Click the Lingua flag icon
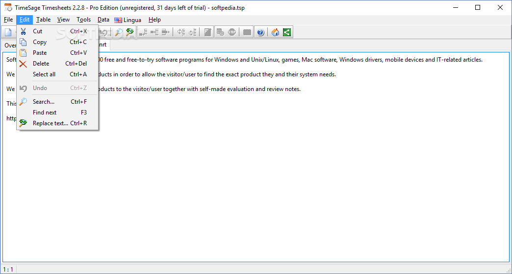Viewport: 512px width, 274px height. click(x=118, y=20)
